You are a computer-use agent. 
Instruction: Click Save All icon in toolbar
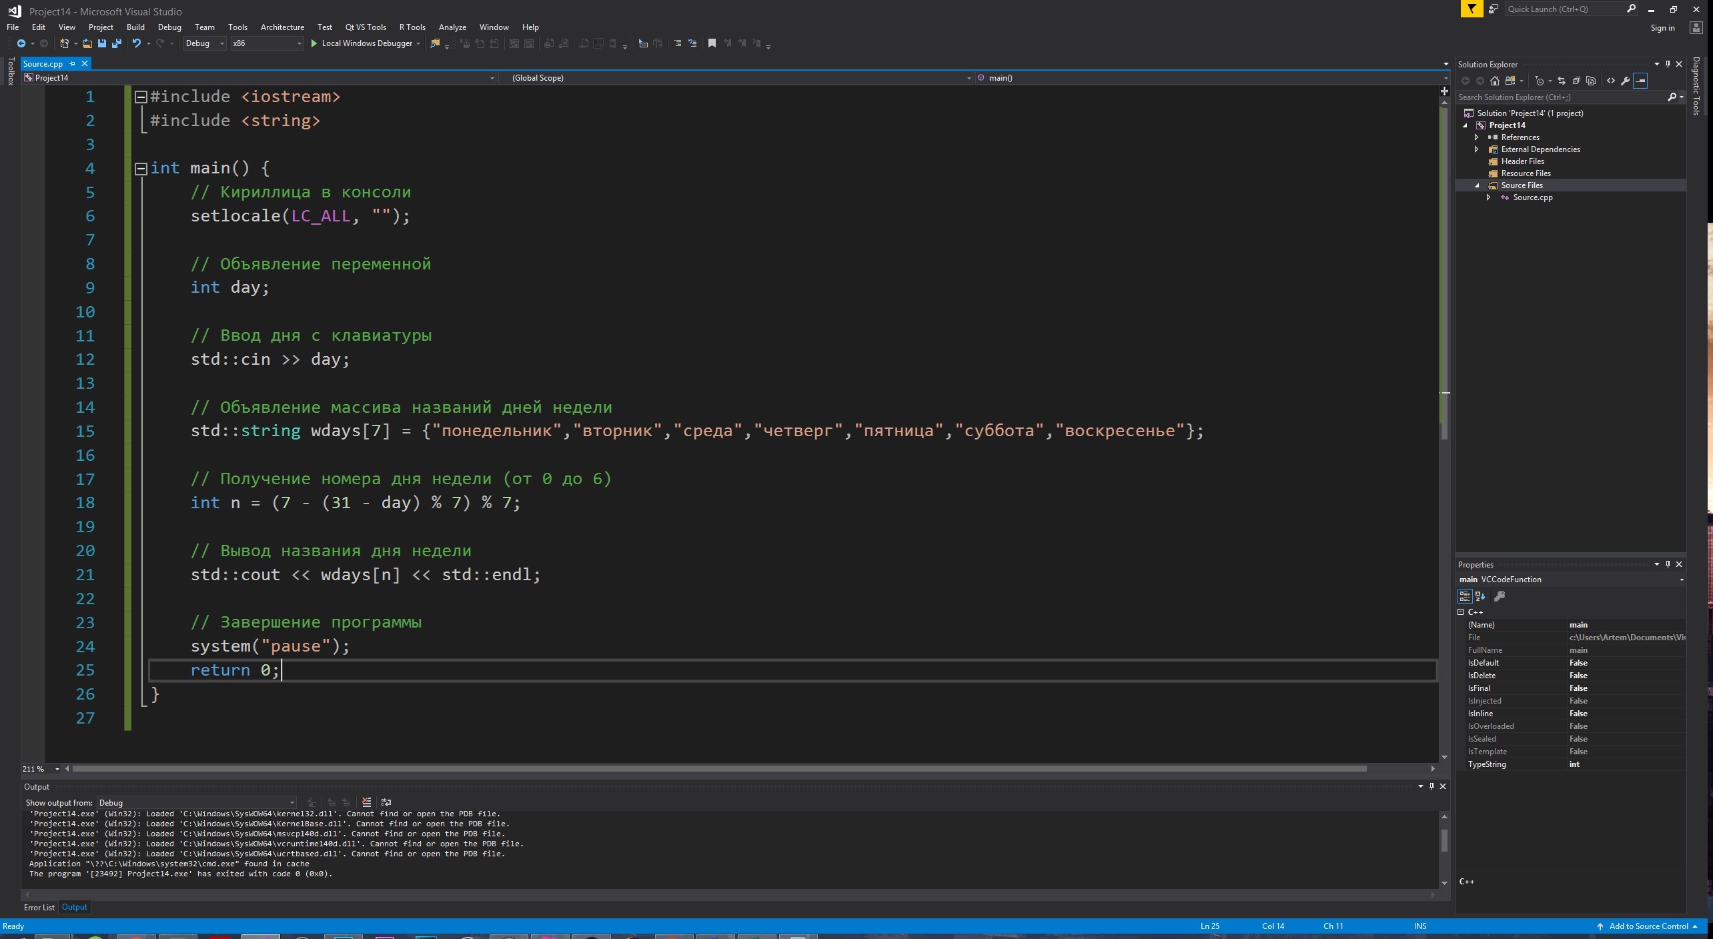pos(117,43)
